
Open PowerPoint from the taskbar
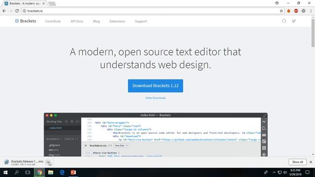[x=73, y=173]
